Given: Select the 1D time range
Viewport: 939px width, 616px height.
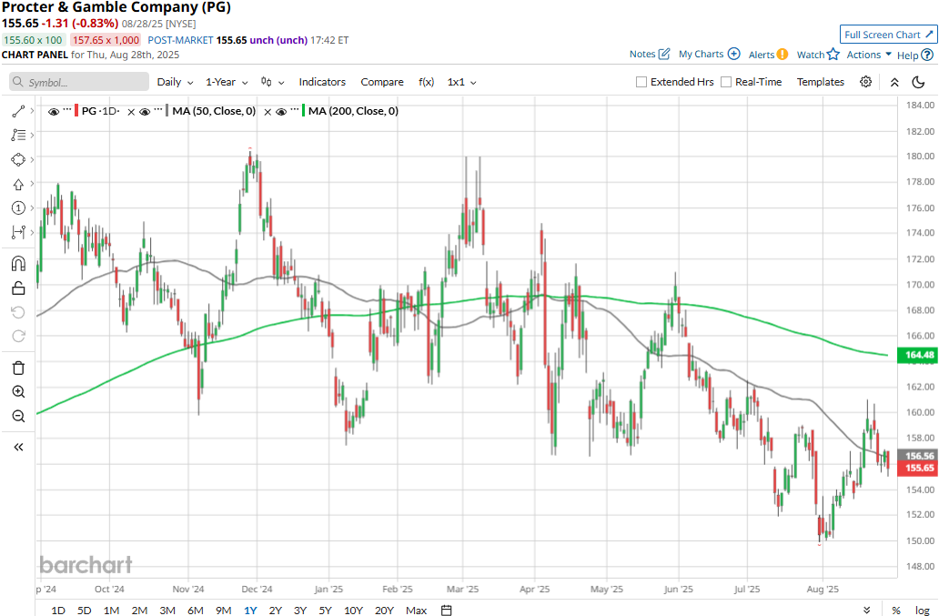Looking at the screenshot, I should pyautogui.click(x=58, y=610).
